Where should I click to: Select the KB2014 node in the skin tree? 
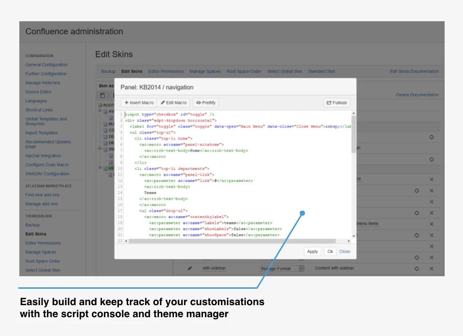(111, 168)
